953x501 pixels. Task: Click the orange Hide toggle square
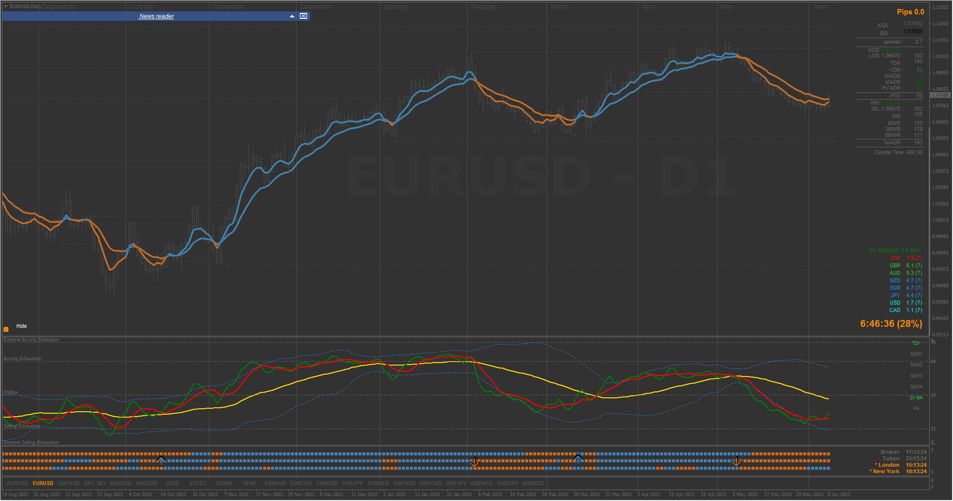[x=6, y=329]
